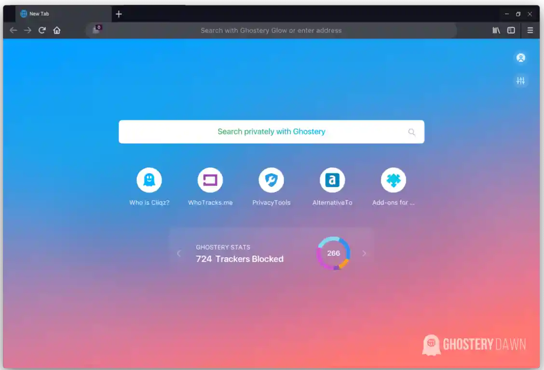
Task: Open the Add-ons for ... shortcut
Action: click(394, 187)
